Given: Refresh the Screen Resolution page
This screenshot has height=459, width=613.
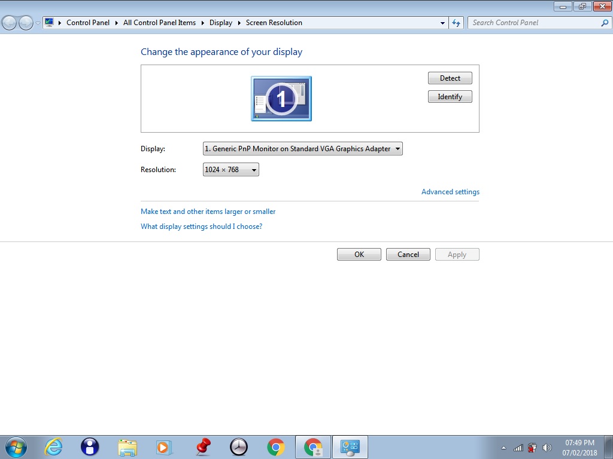Looking at the screenshot, I should [x=456, y=23].
